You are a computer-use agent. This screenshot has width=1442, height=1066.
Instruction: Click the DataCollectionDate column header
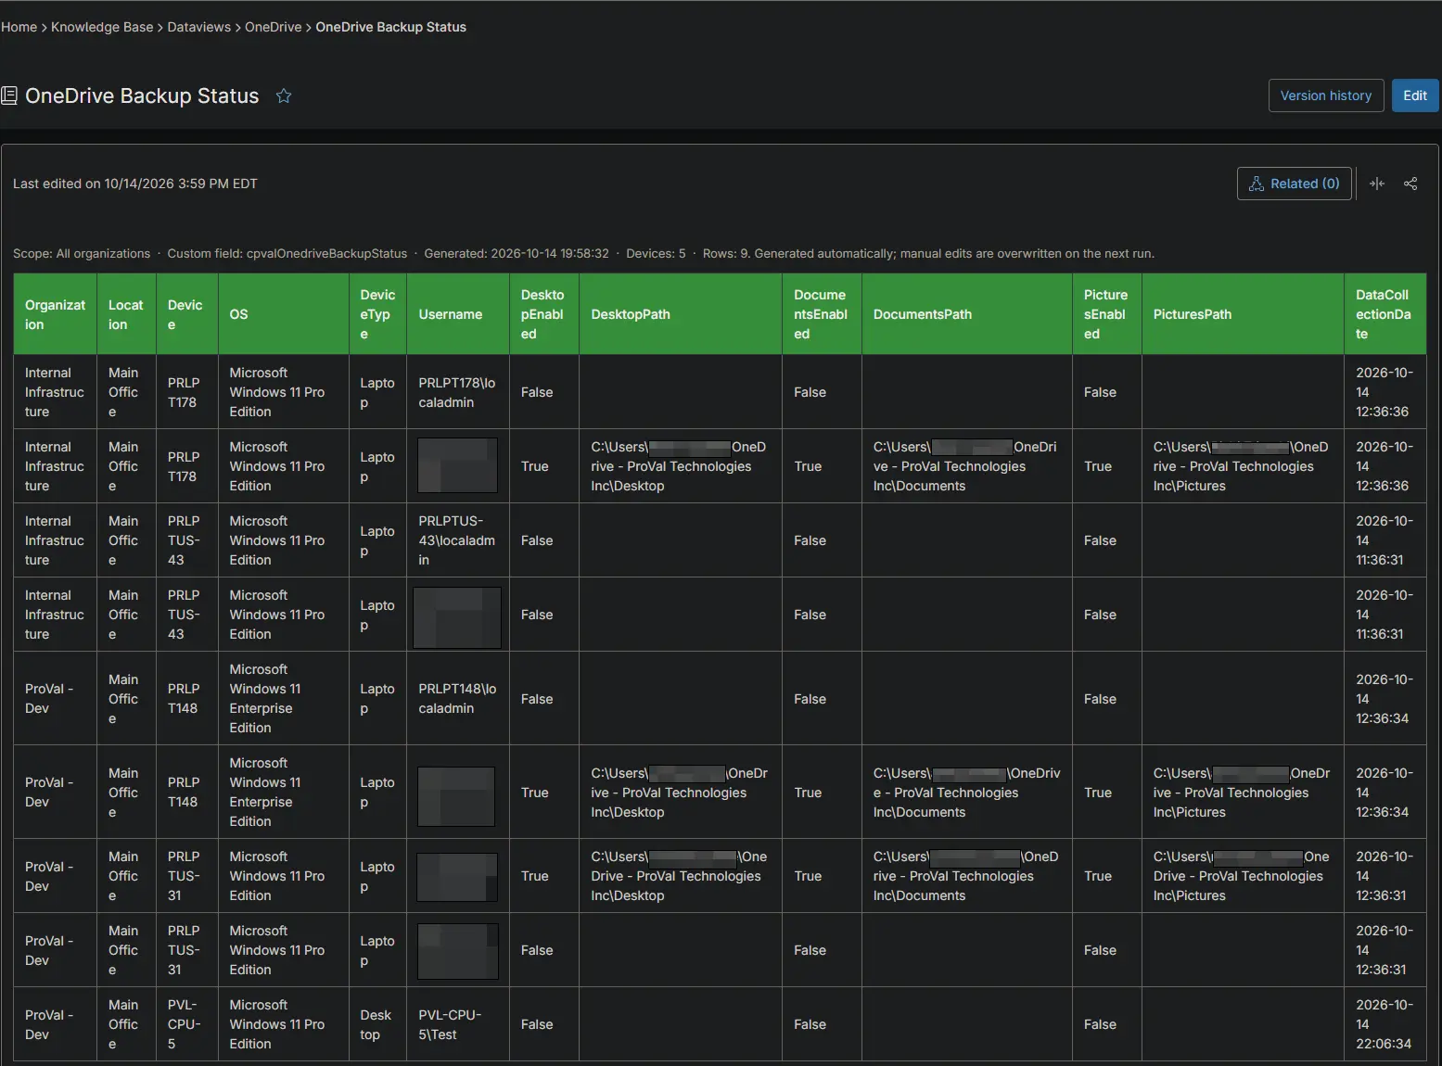coord(1385,314)
